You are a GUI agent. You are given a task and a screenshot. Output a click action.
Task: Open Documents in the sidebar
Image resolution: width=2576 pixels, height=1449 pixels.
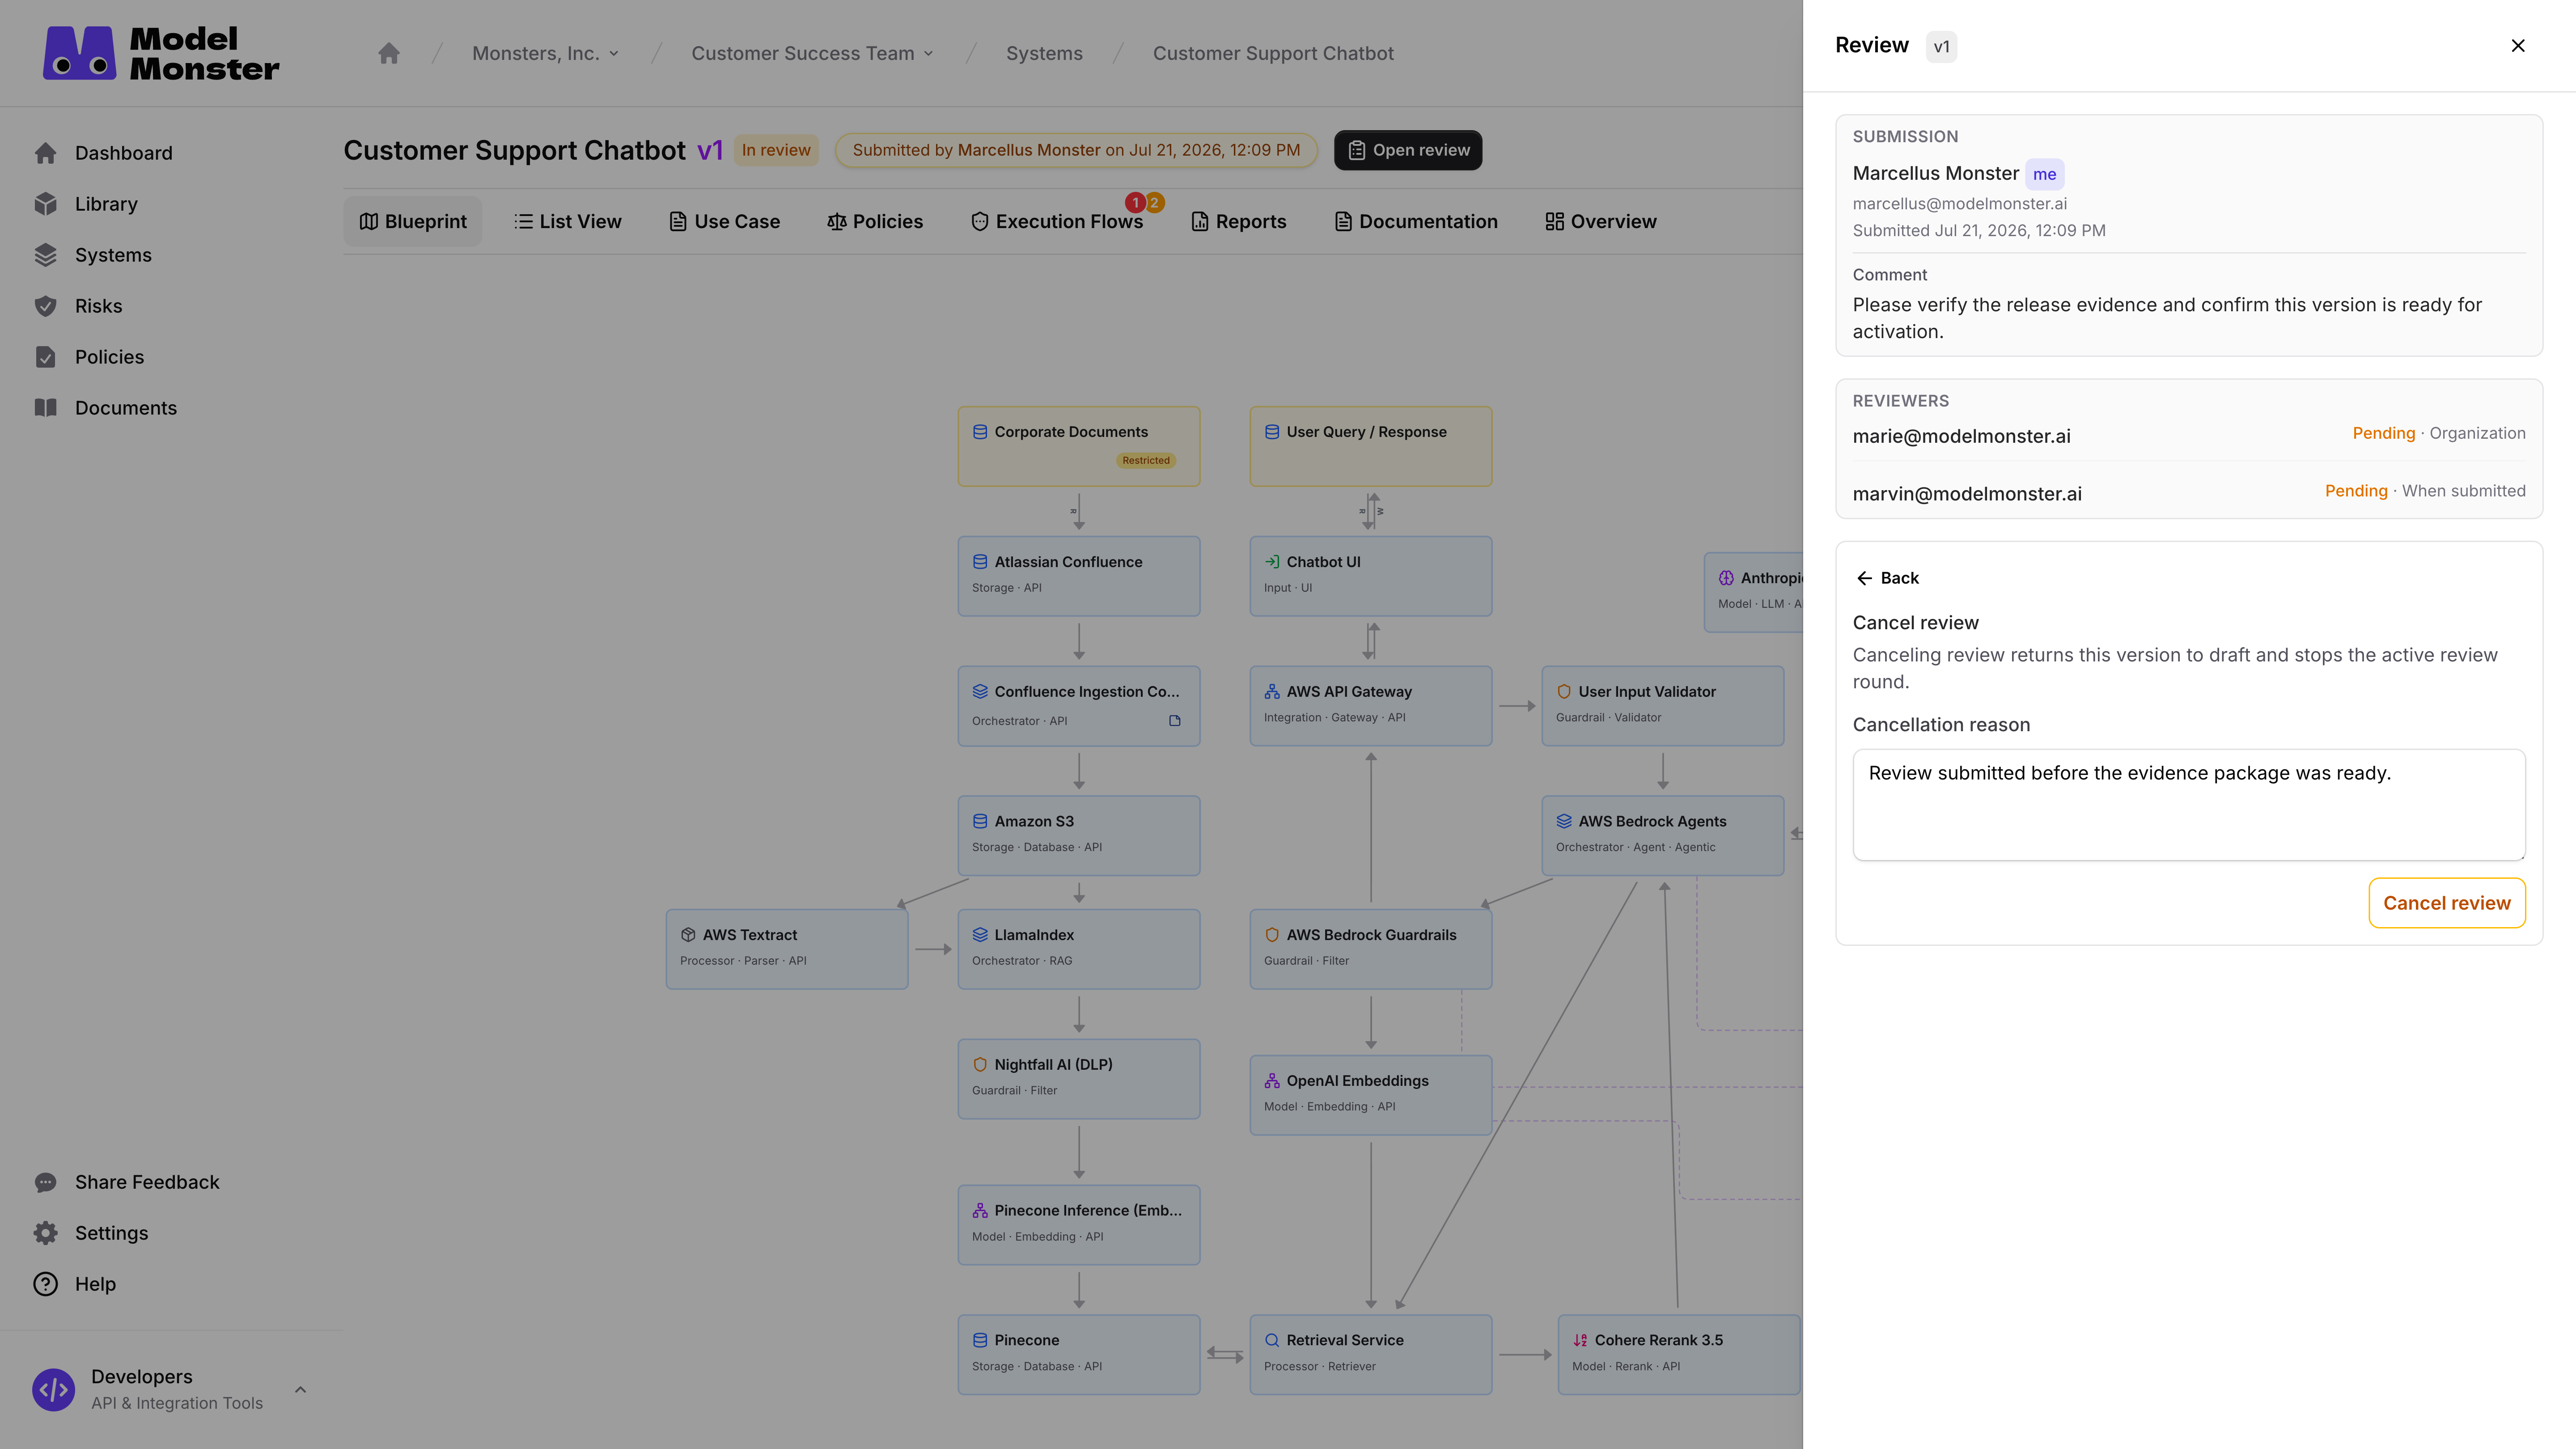(126, 408)
